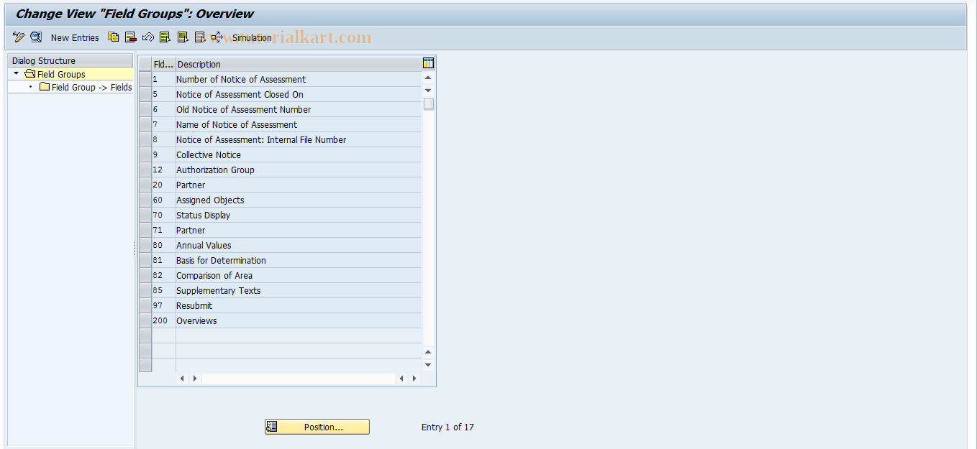Click the horizontal scrollbar track
This screenshot has height=449, width=977.
pyautogui.click(x=298, y=379)
